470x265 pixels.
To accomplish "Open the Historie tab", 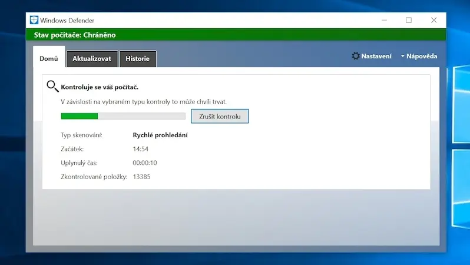I will [138, 59].
